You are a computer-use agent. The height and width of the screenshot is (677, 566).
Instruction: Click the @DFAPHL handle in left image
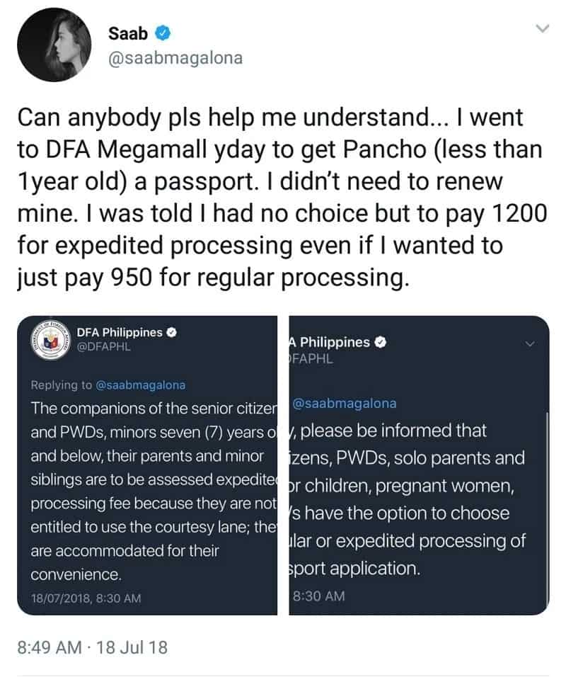103,347
